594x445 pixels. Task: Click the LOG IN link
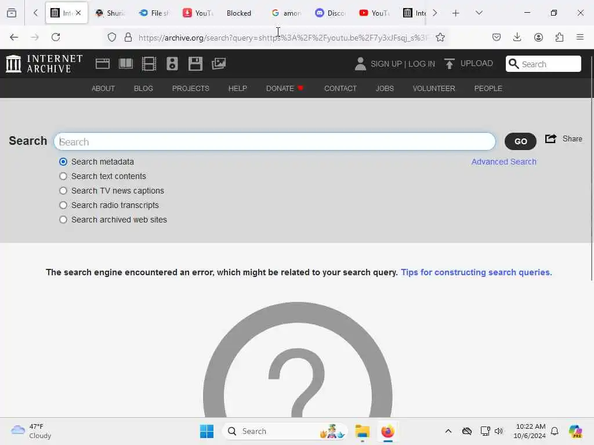point(422,64)
